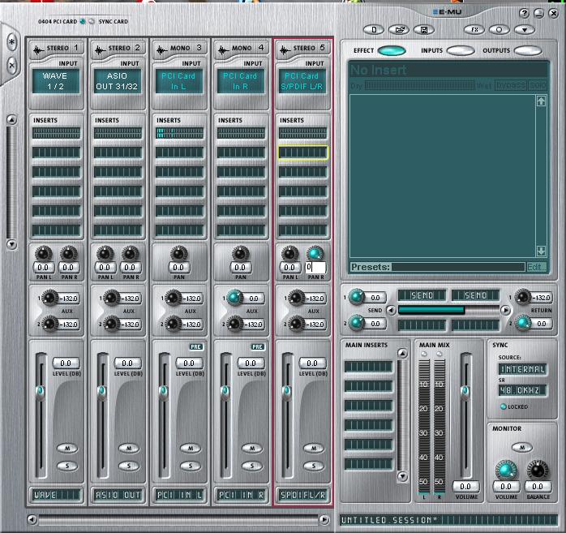Click the waveform icon on Mono 3 strip
The height and width of the screenshot is (533, 566).
(161, 49)
